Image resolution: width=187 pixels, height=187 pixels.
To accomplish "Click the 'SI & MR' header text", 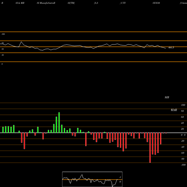I will click(x=20, y=3).
